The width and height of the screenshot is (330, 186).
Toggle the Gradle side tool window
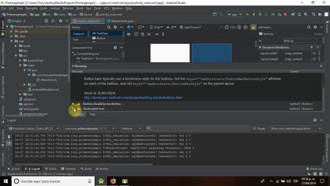(327, 27)
